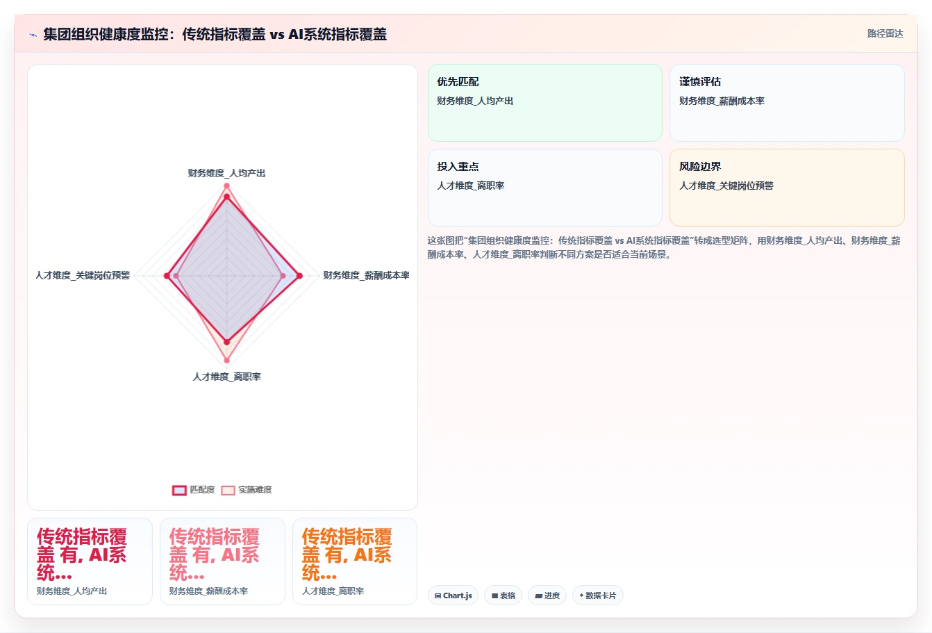
Task: Open the 风险边界 card
Action: (x=787, y=188)
